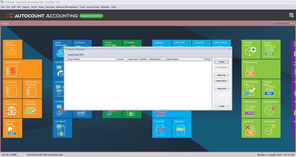Open the A/R menu

(13, 7)
